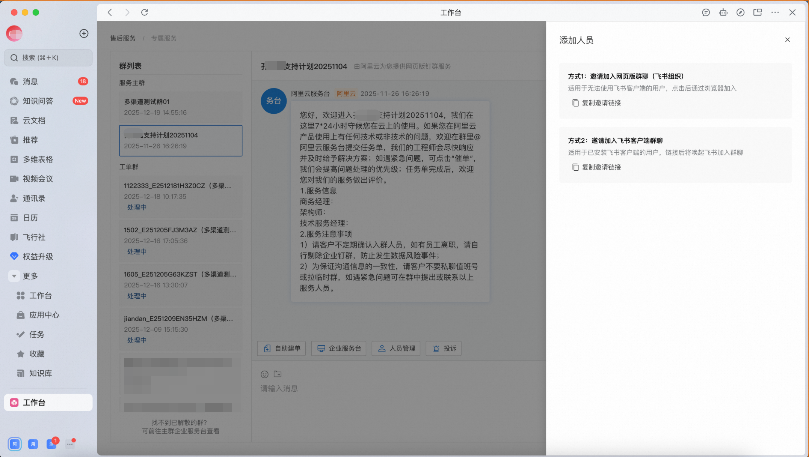
Task: Open the emoji picker in message box
Action: click(x=264, y=374)
